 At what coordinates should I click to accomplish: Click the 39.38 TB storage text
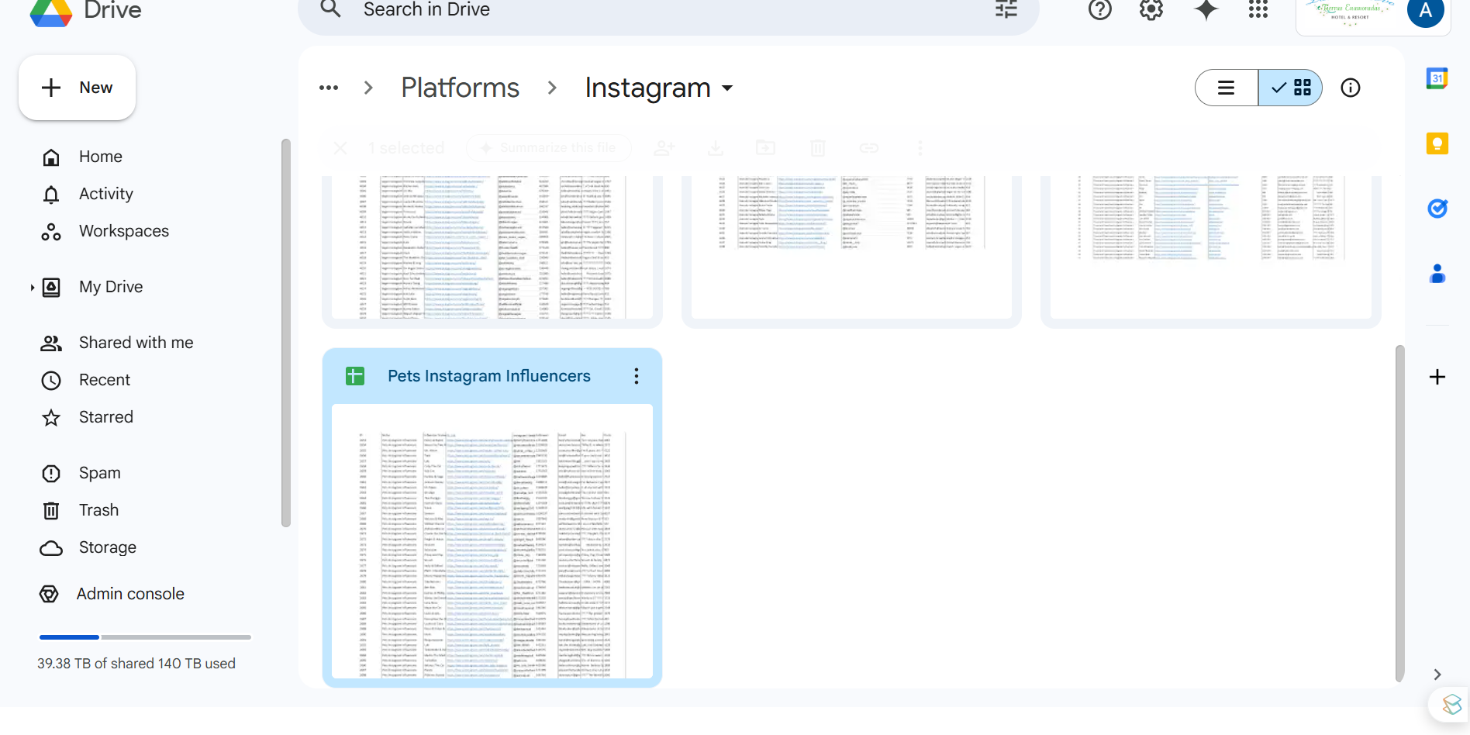click(136, 664)
